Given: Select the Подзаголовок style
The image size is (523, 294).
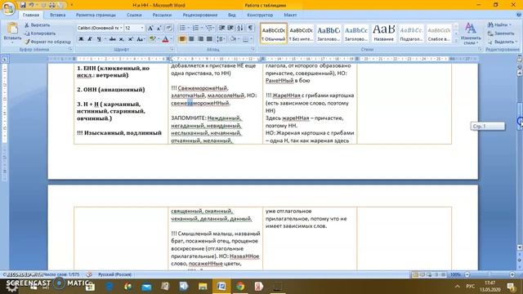Looking at the screenshot, I should (411, 33).
